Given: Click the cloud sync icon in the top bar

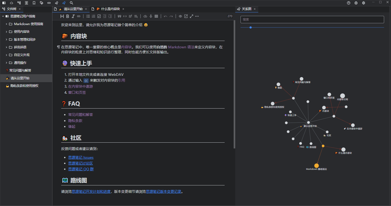Looking at the screenshot, I should tap(11, 3).
